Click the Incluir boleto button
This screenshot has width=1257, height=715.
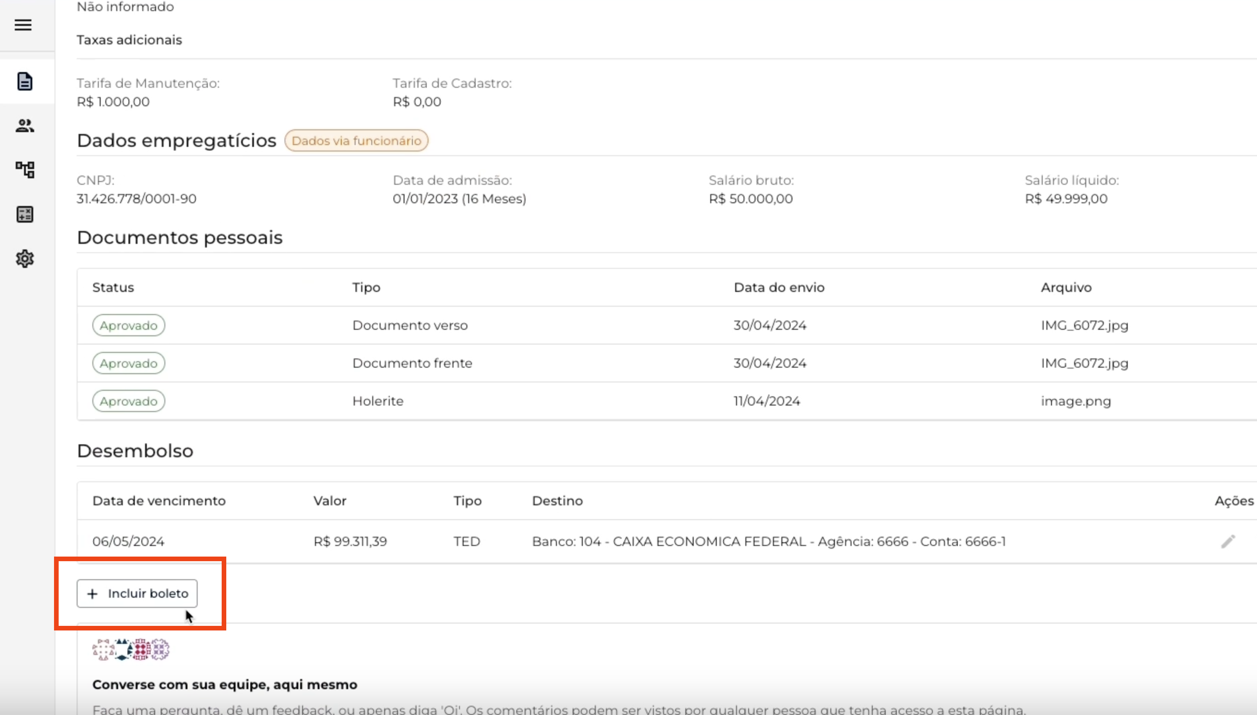[137, 593]
